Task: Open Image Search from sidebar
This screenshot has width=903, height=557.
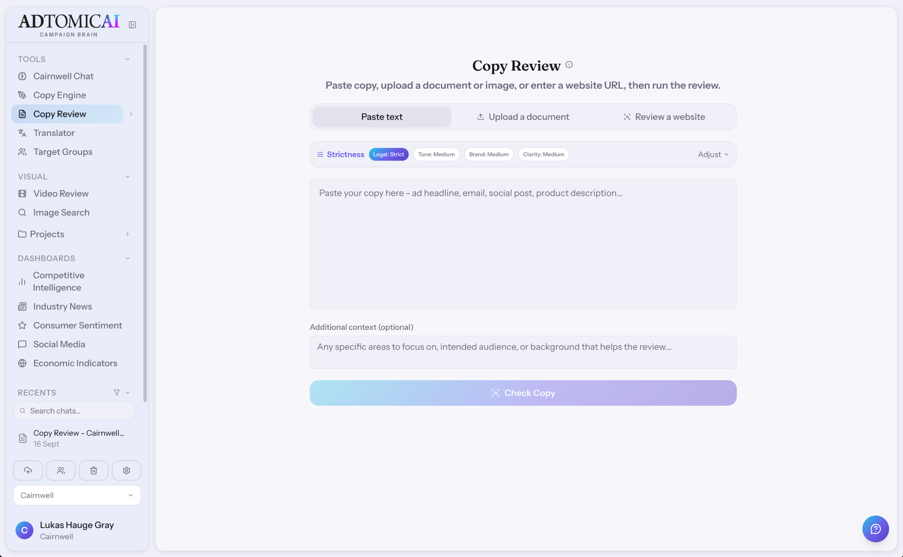Action: [x=67, y=213]
